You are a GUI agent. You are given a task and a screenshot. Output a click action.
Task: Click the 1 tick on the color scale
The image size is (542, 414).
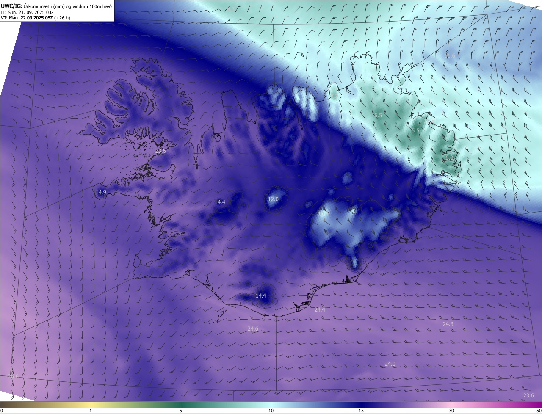point(91,411)
